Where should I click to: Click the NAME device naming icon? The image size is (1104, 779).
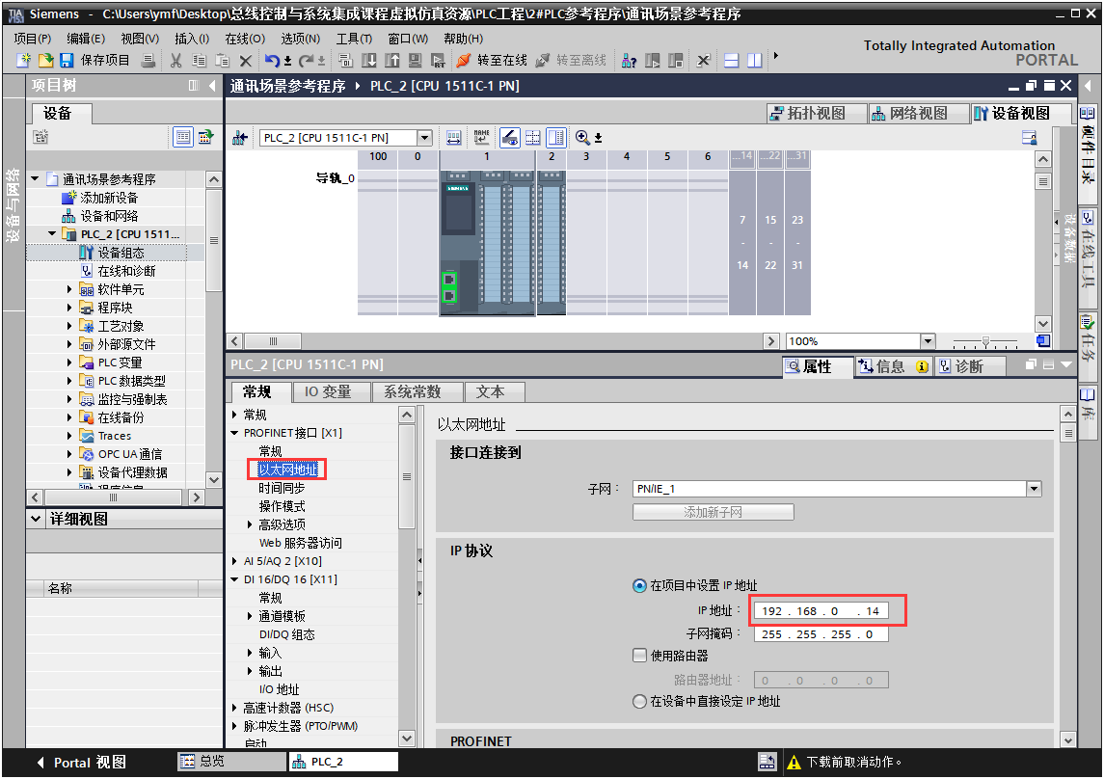click(481, 137)
